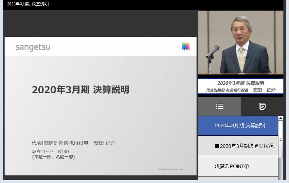Viewport: 289px width, 183px height.
Task: Open the chapter list tab icon
Action: pos(220,106)
